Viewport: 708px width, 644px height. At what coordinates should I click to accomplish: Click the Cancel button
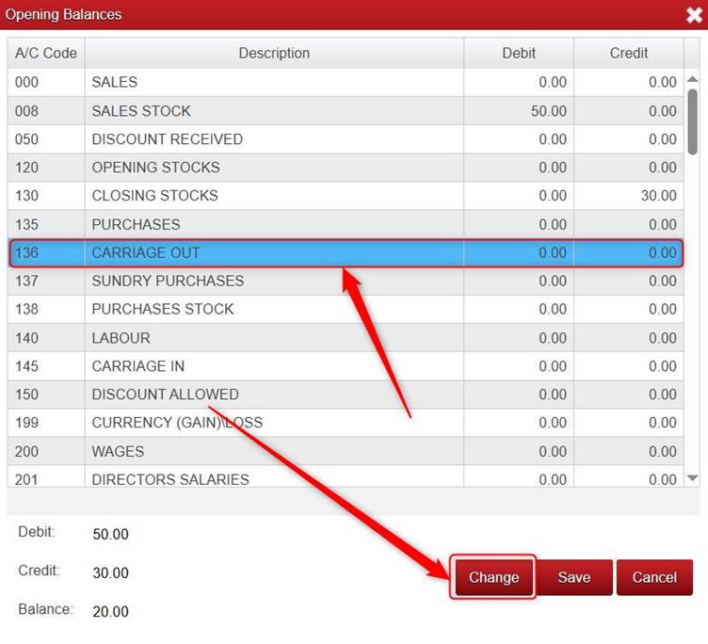tap(654, 577)
